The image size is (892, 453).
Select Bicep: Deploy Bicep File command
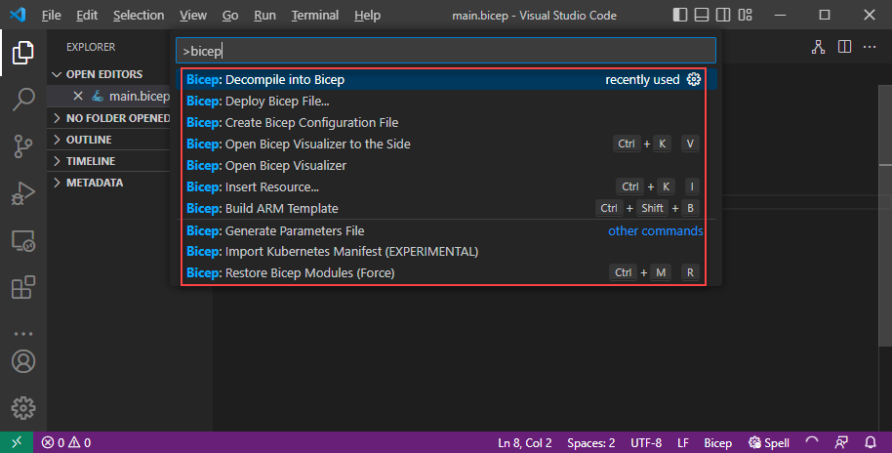[277, 102]
